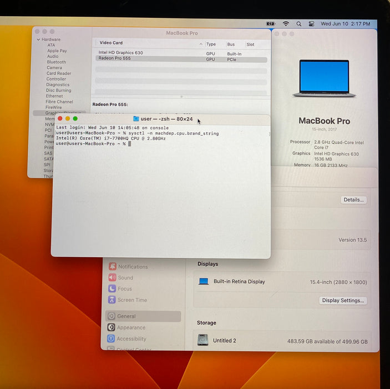
Task: Open the Wi-Fi menu bar icon
Action: pyautogui.click(x=286, y=24)
